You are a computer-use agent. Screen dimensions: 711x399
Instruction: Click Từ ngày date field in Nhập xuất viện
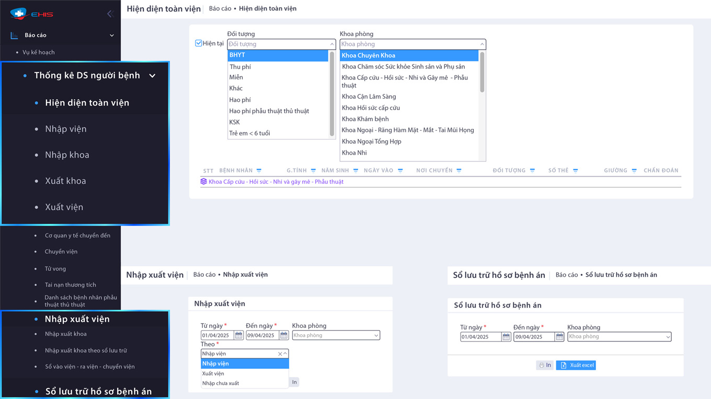[x=217, y=335]
